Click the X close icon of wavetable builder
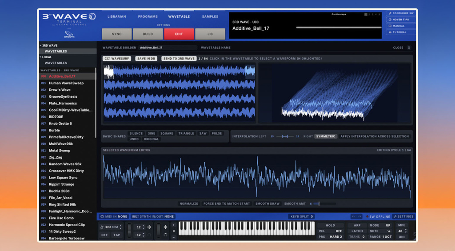The height and width of the screenshot is (251, 455). pos(409,48)
